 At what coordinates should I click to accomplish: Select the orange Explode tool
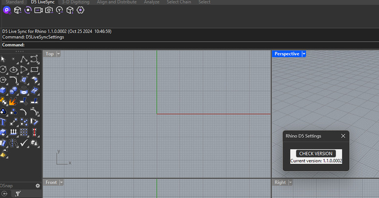pos(13,101)
